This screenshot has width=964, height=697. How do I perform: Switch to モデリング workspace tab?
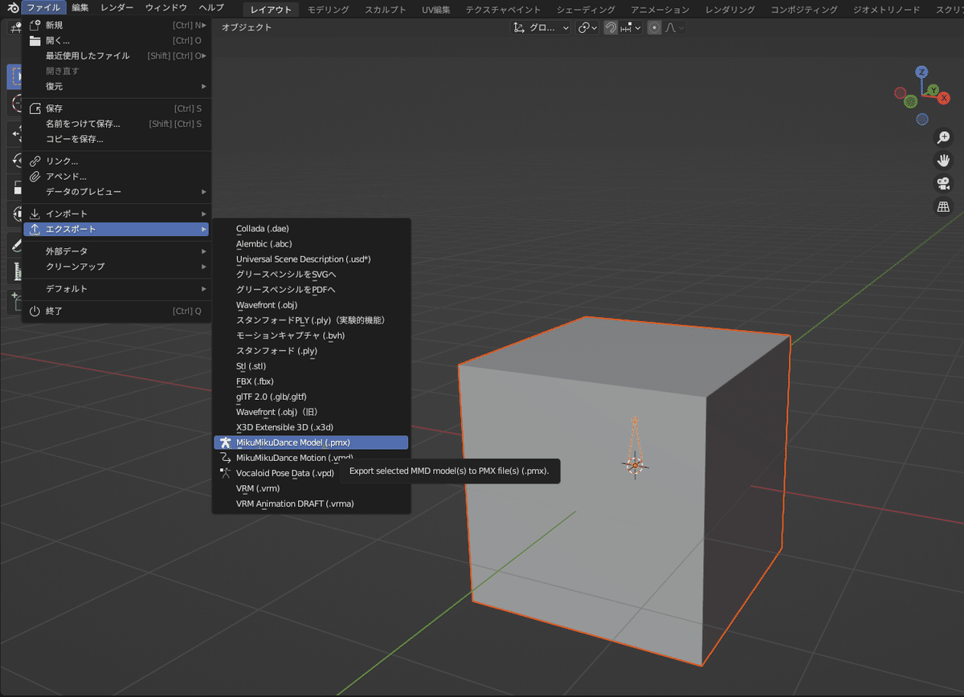tap(329, 10)
